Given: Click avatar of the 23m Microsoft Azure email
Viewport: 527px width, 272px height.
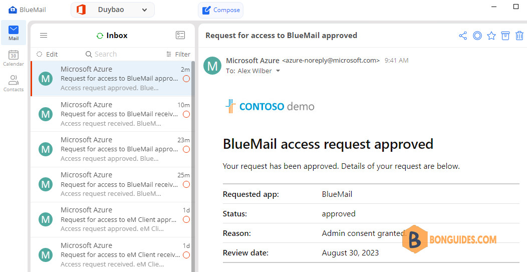Looking at the screenshot, I should click(46, 149).
